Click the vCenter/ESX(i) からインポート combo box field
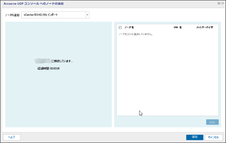226x143 pixels. 53,15
